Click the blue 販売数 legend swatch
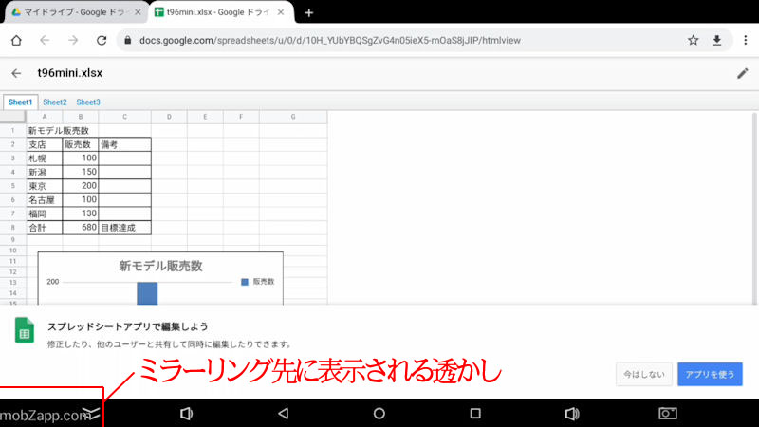 (x=245, y=282)
